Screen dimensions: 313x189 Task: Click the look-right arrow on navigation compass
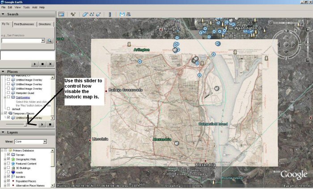click(x=294, y=45)
